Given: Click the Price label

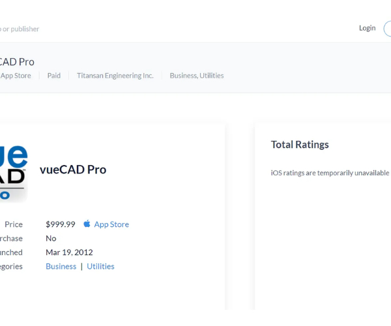Looking at the screenshot, I should tap(14, 224).
